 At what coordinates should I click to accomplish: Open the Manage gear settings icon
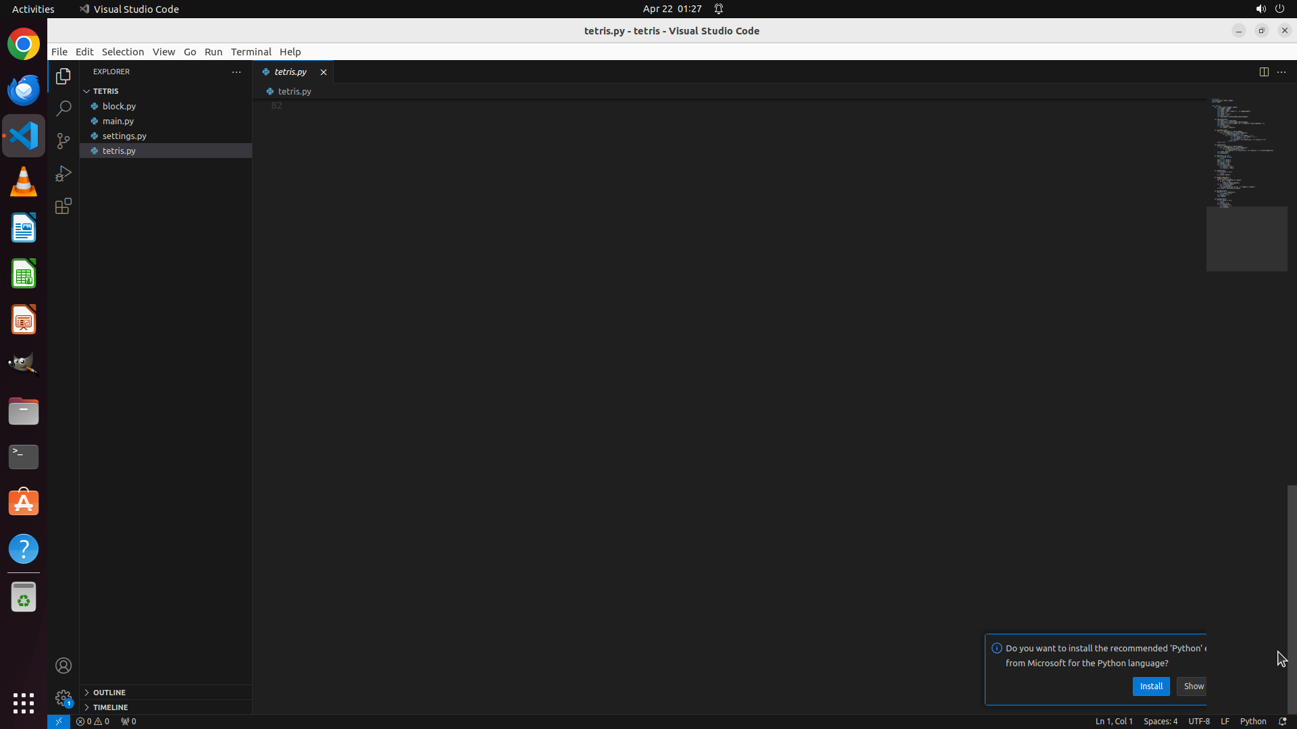click(x=63, y=698)
